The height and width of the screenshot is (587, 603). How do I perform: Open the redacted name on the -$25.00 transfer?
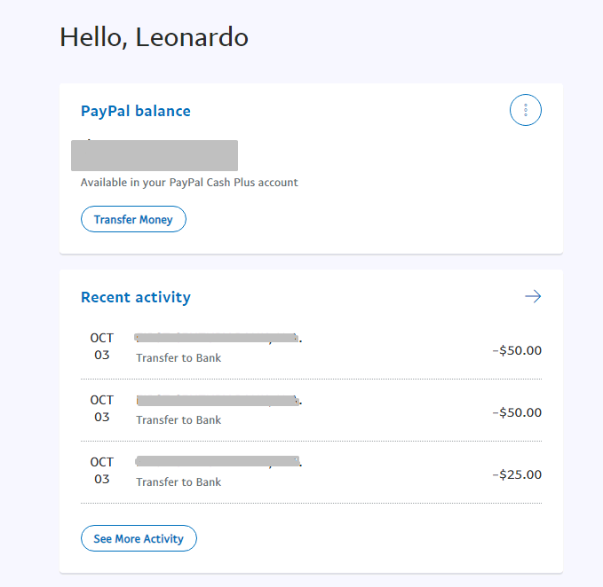(217, 462)
